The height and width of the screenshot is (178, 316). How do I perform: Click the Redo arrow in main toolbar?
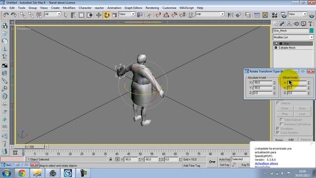coord(14,15)
